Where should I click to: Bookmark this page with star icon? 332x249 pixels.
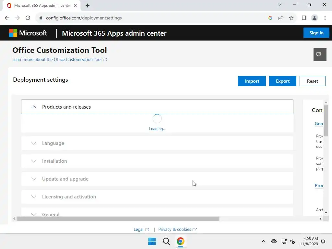pyautogui.click(x=291, y=18)
